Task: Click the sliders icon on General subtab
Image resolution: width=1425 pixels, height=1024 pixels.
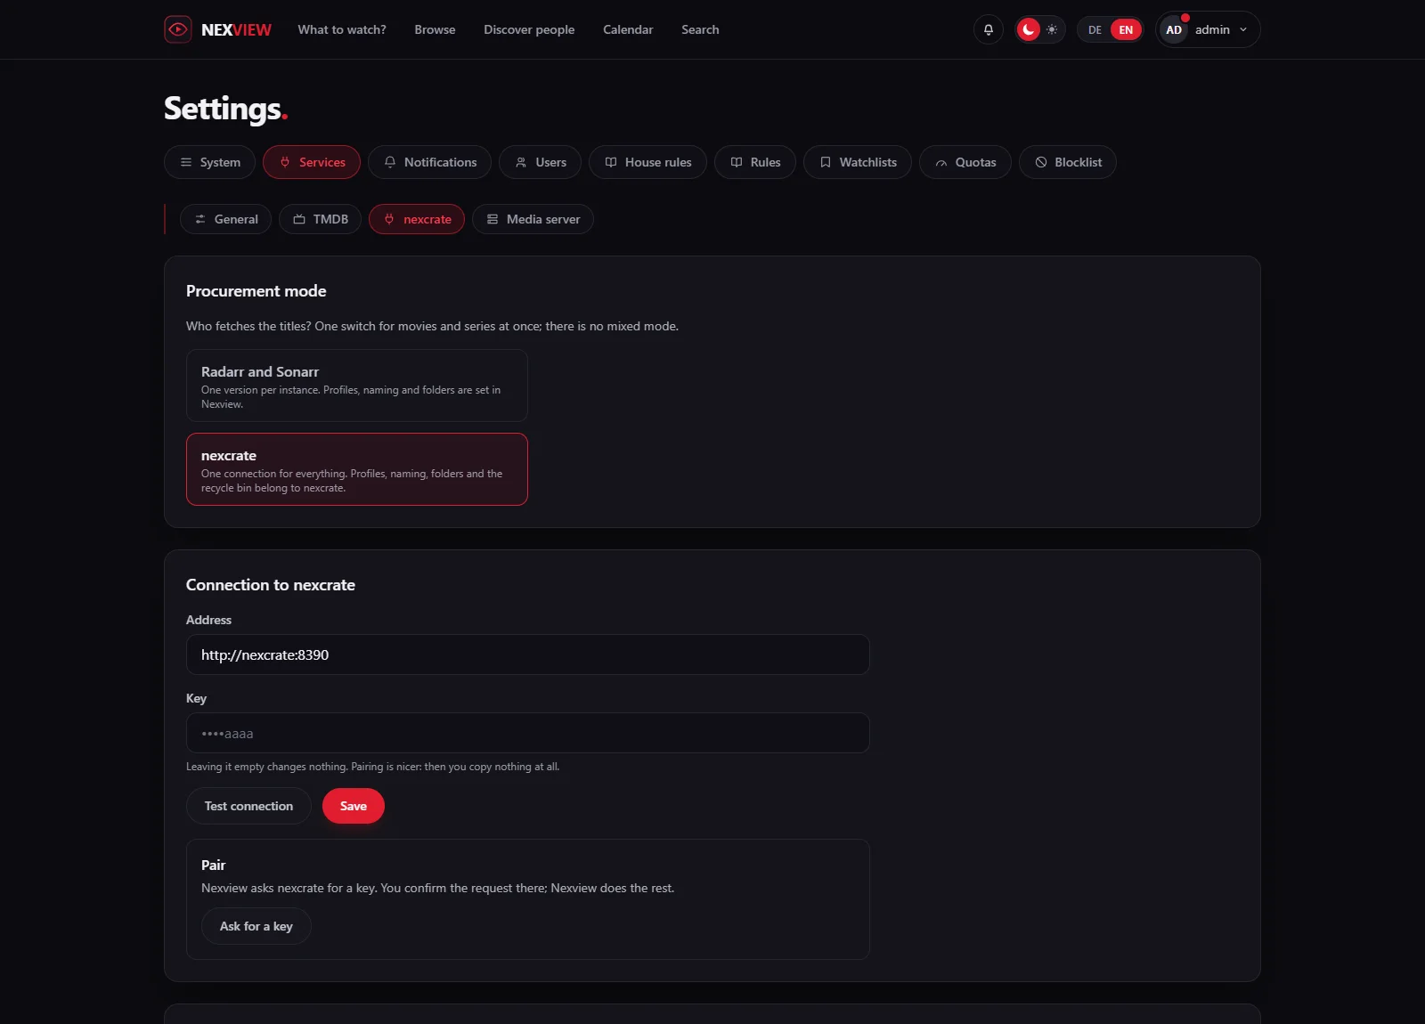Action: click(x=200, y=219)
